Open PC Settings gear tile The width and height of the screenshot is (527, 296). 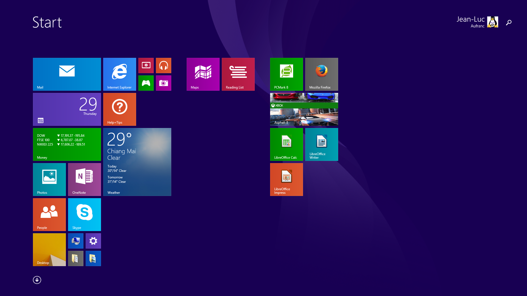click(93, 241)
